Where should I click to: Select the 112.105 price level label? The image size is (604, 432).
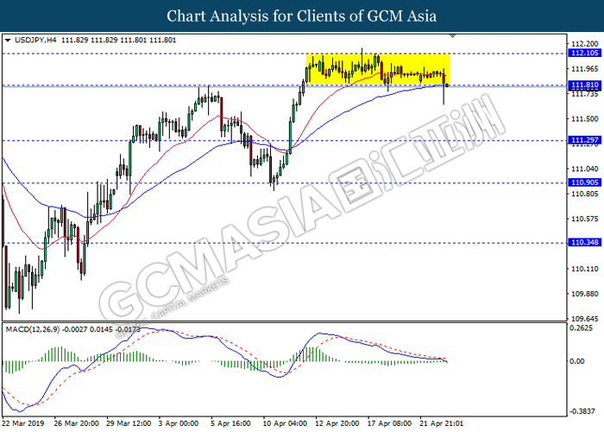(x=585, y=53)
